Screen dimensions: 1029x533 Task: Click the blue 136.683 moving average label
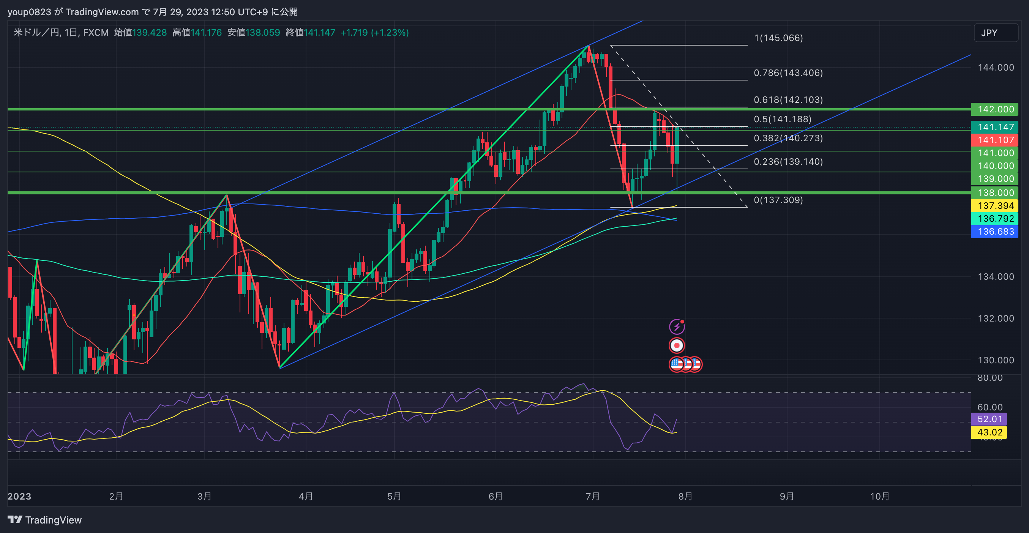995,232
